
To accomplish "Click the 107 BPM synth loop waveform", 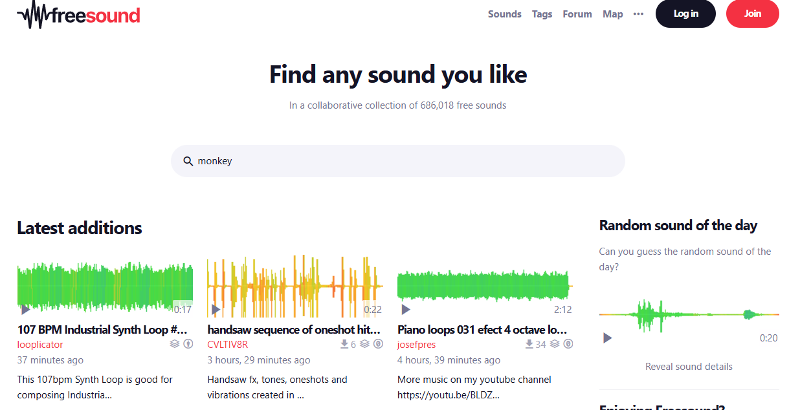I will (105, 286).
